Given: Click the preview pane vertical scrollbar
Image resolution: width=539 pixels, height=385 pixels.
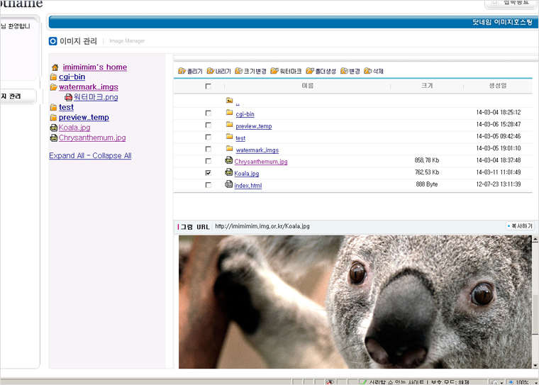Looking at the screenshot, I should [x=535, y=305].
